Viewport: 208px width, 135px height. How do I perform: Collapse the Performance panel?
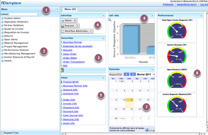pyautogui.click(x=201, y=16)
